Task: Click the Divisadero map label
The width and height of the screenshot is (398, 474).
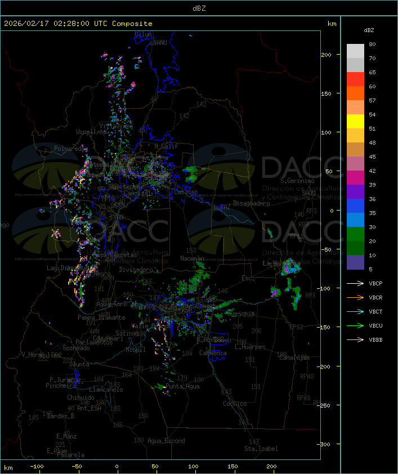Action: (x=136, y=269)
